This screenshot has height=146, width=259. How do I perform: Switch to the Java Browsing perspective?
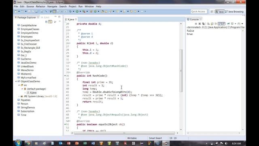[234, 12]
